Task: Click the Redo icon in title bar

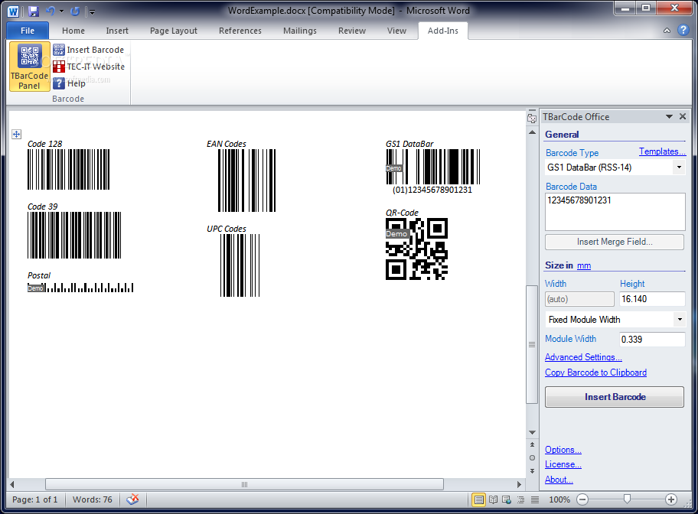Action: click(75, 11)
